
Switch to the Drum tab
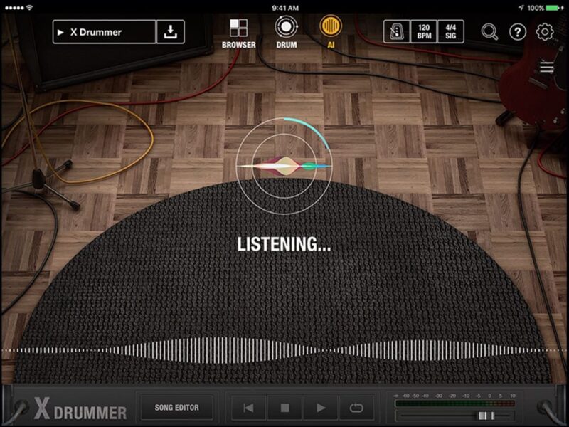click(x=286, y=33)
